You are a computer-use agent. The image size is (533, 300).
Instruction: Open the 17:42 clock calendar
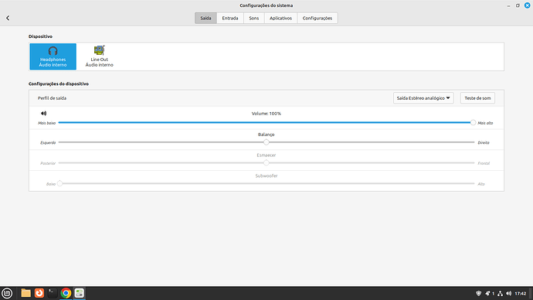(x=521, y=293)
